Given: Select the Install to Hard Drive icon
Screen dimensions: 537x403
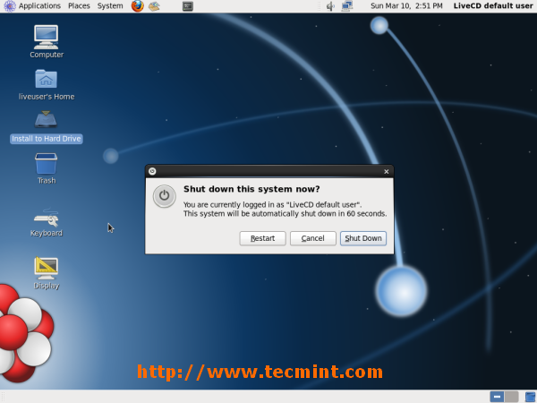Looking at the screenshot, I should (x=47, y=126).
